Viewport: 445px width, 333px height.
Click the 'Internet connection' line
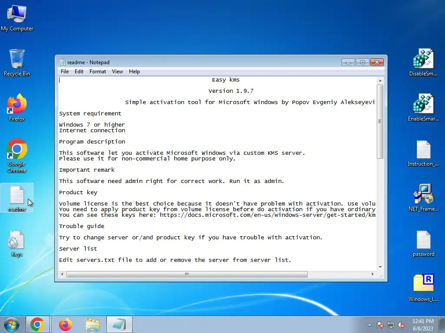point(92,130)
